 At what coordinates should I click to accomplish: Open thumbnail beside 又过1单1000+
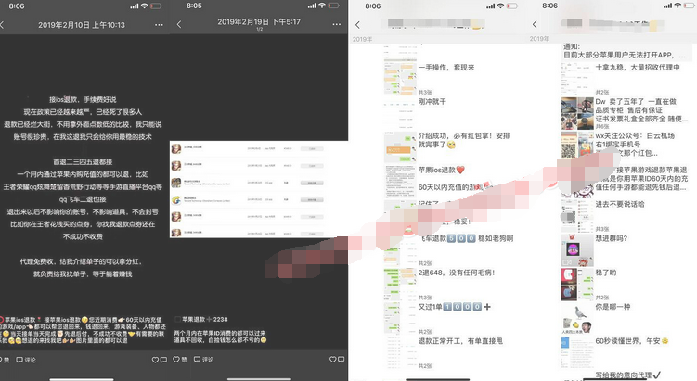pyautogui.click(x=400, y=318)
